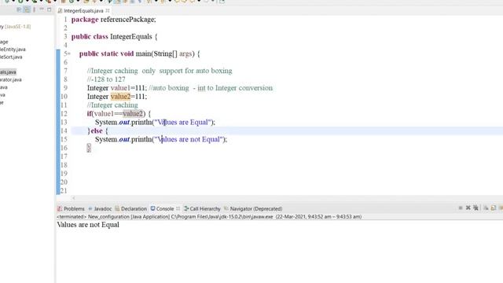503x283 pixels.
Task: Click comment '//Integer caching only support for auto boxing'
Action: point(160,71)
